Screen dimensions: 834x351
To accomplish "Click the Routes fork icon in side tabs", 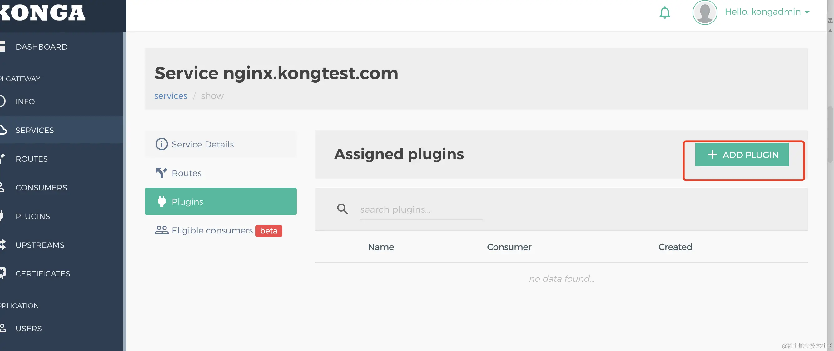I will coord(161,173).
